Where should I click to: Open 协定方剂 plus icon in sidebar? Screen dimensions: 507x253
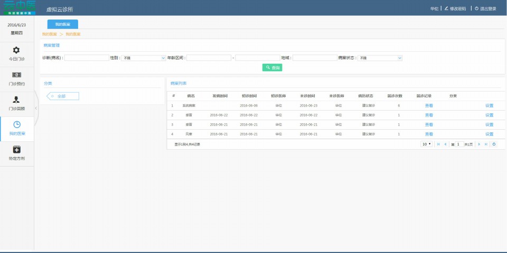(x=16, y=150)
